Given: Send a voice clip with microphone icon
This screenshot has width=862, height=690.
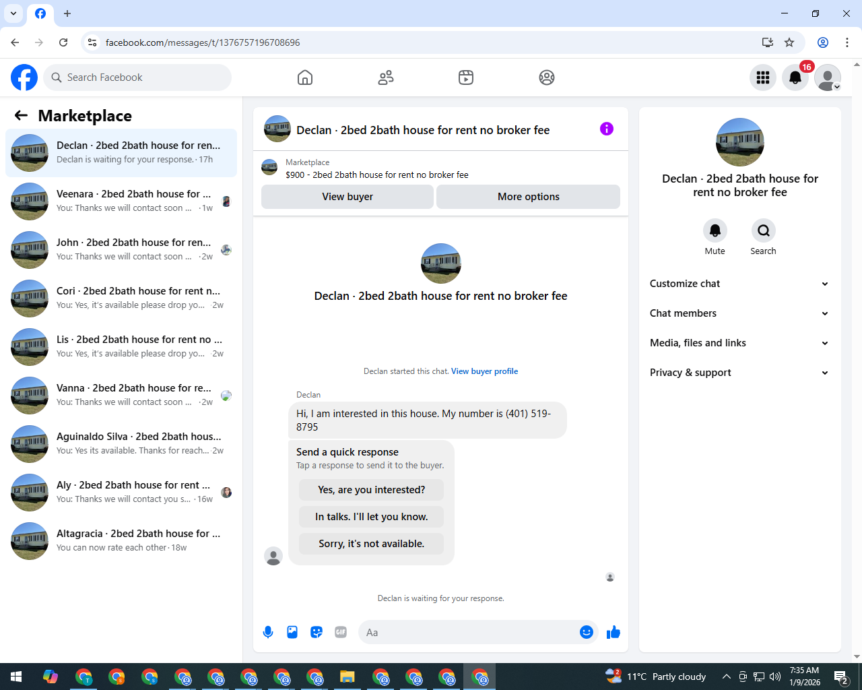Looking at the screenshot, I should click(268, 632).
